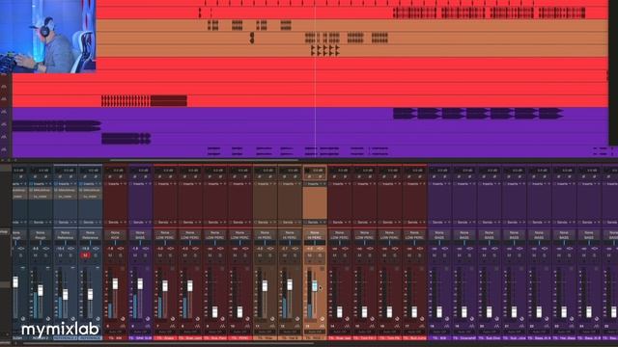
Task: Click the webcam video thumbnail
Action: [x=47, y=37]
